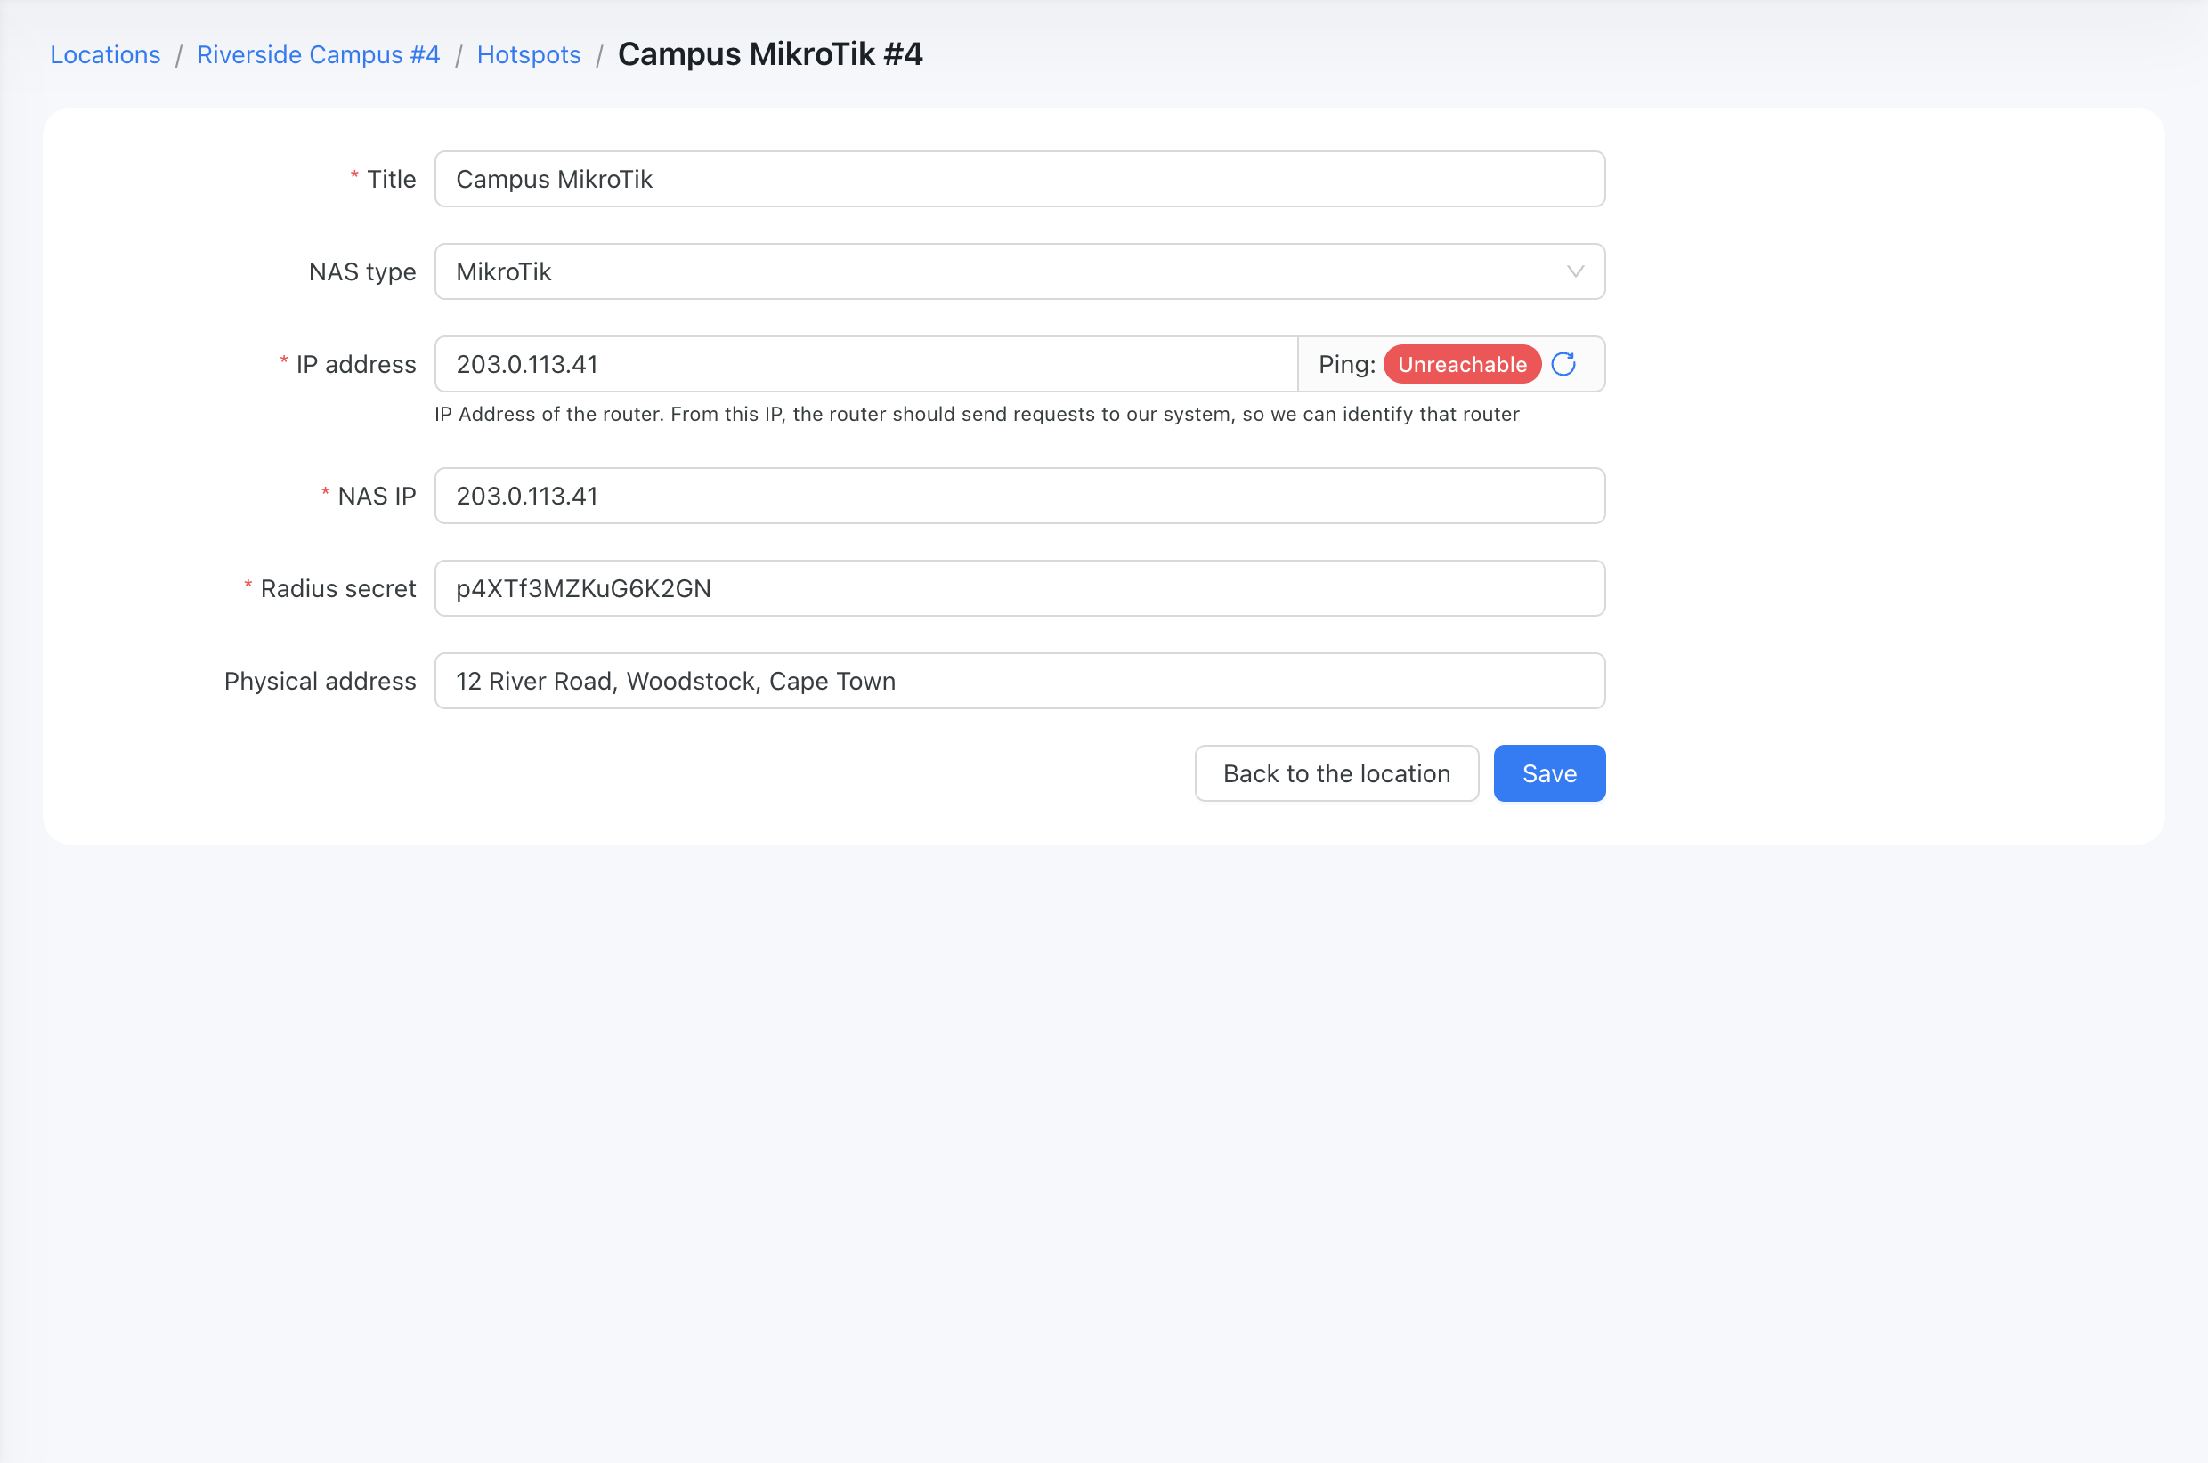Edit the Physical address field
Viewport: 2208px width, 1463px height.
point(1019,681)
